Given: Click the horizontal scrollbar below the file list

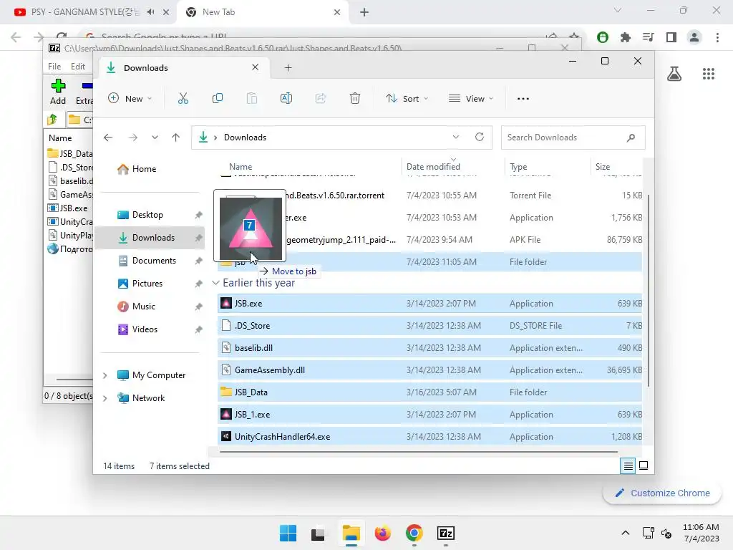Looking at the screenshot, I should [x=419, y=452].
